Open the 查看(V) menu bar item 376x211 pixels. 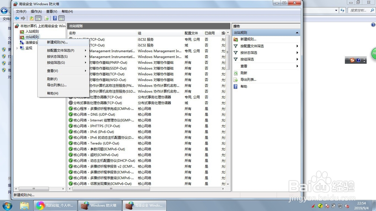52,11
